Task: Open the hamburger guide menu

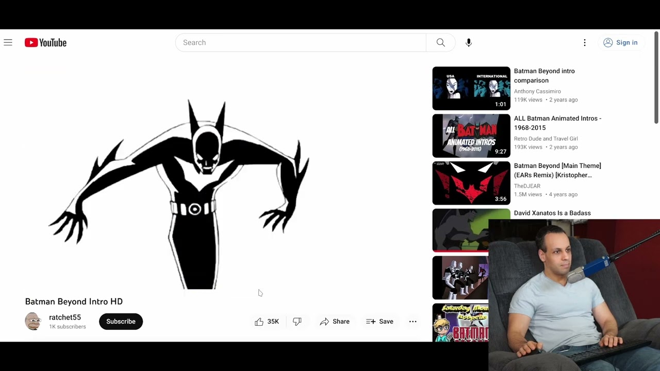Action: (8, 43)
